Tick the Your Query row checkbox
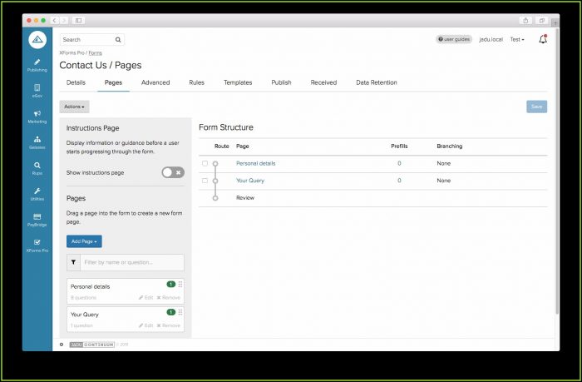The image size is (582, 382). (205, 181)
